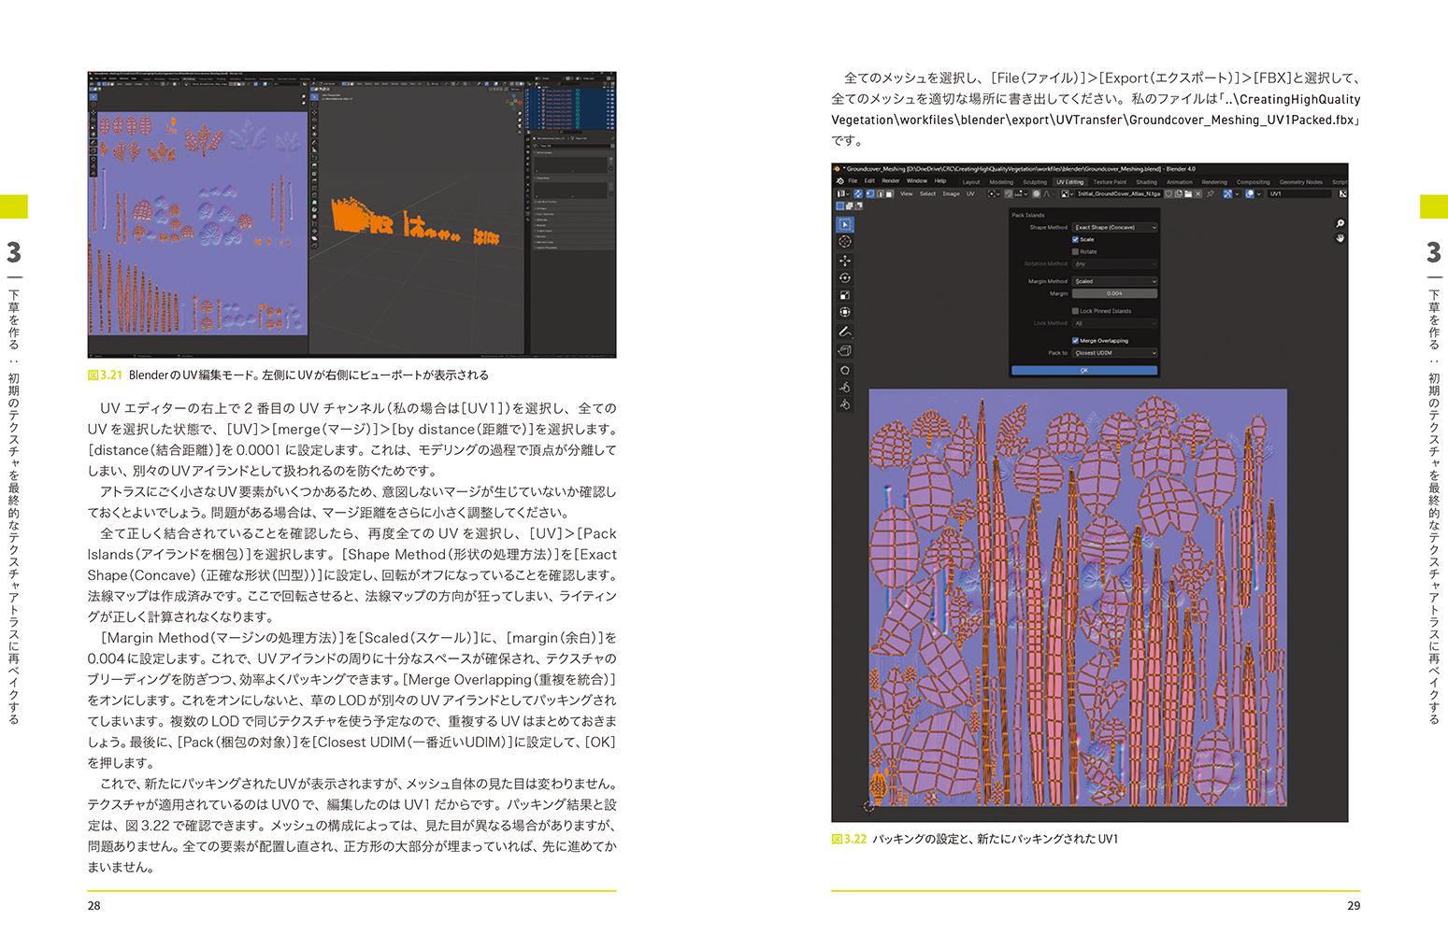
Task: Choose the Subtract selection mode icon
Action: [x=858, y=205]
